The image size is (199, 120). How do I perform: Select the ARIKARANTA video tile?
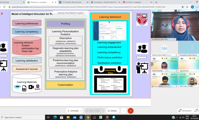[x=165, y=64]
